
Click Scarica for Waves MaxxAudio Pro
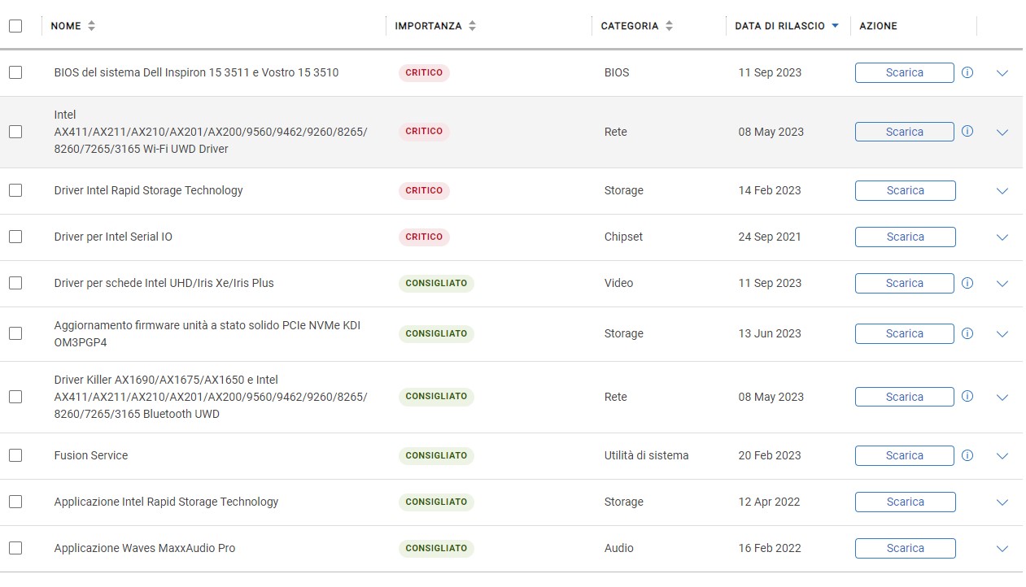coord(905,548)
